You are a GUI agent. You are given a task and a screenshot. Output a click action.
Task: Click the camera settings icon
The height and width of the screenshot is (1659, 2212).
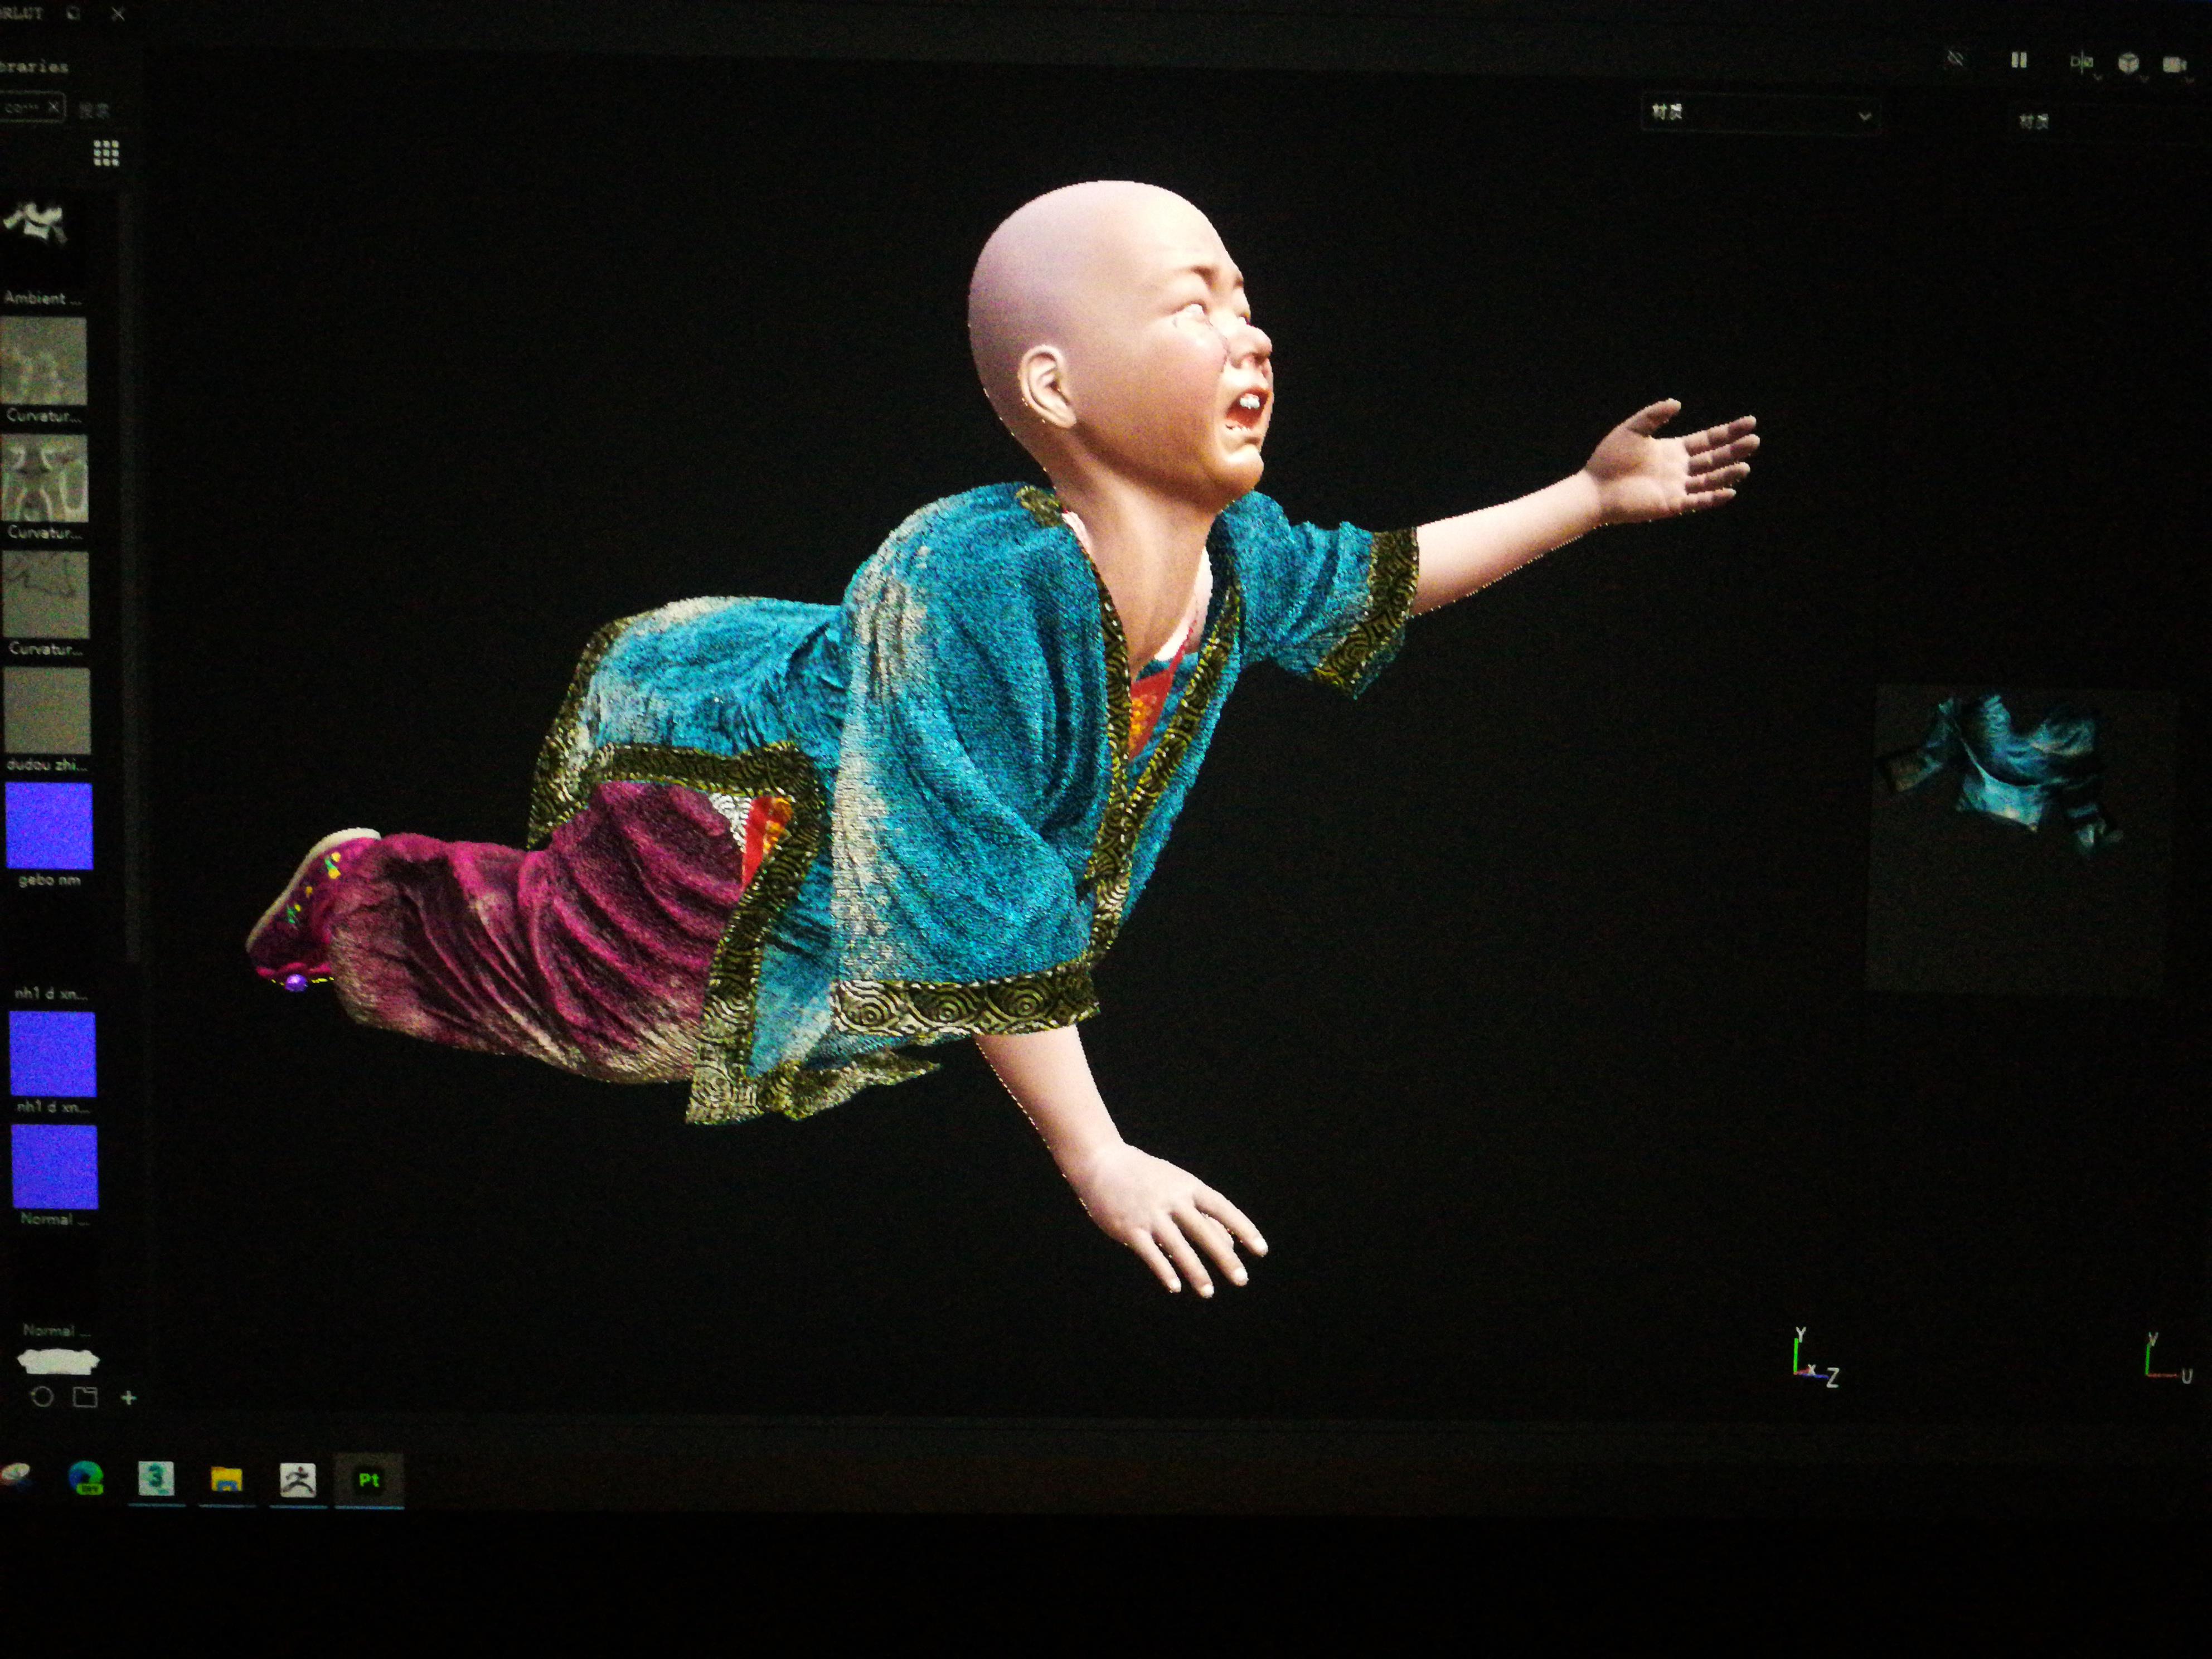click(2174, 64)
